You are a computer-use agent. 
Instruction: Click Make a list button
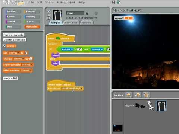tap(10, 78)
